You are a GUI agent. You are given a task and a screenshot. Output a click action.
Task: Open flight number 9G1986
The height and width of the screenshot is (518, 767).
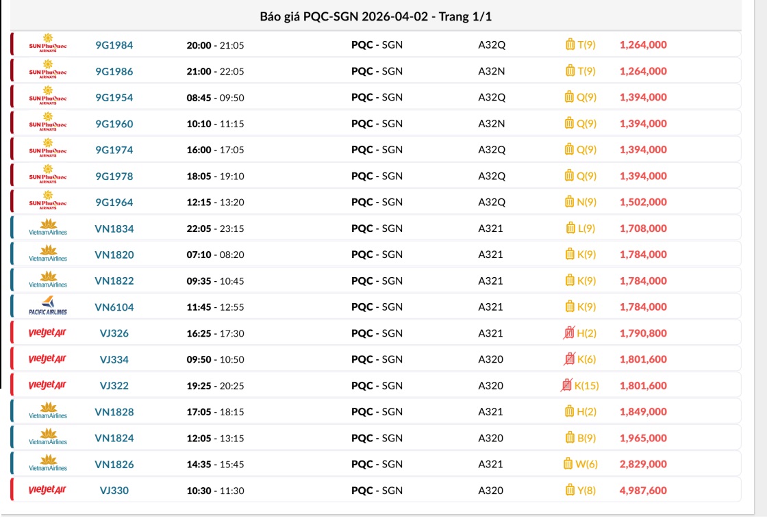click(114, 71)
